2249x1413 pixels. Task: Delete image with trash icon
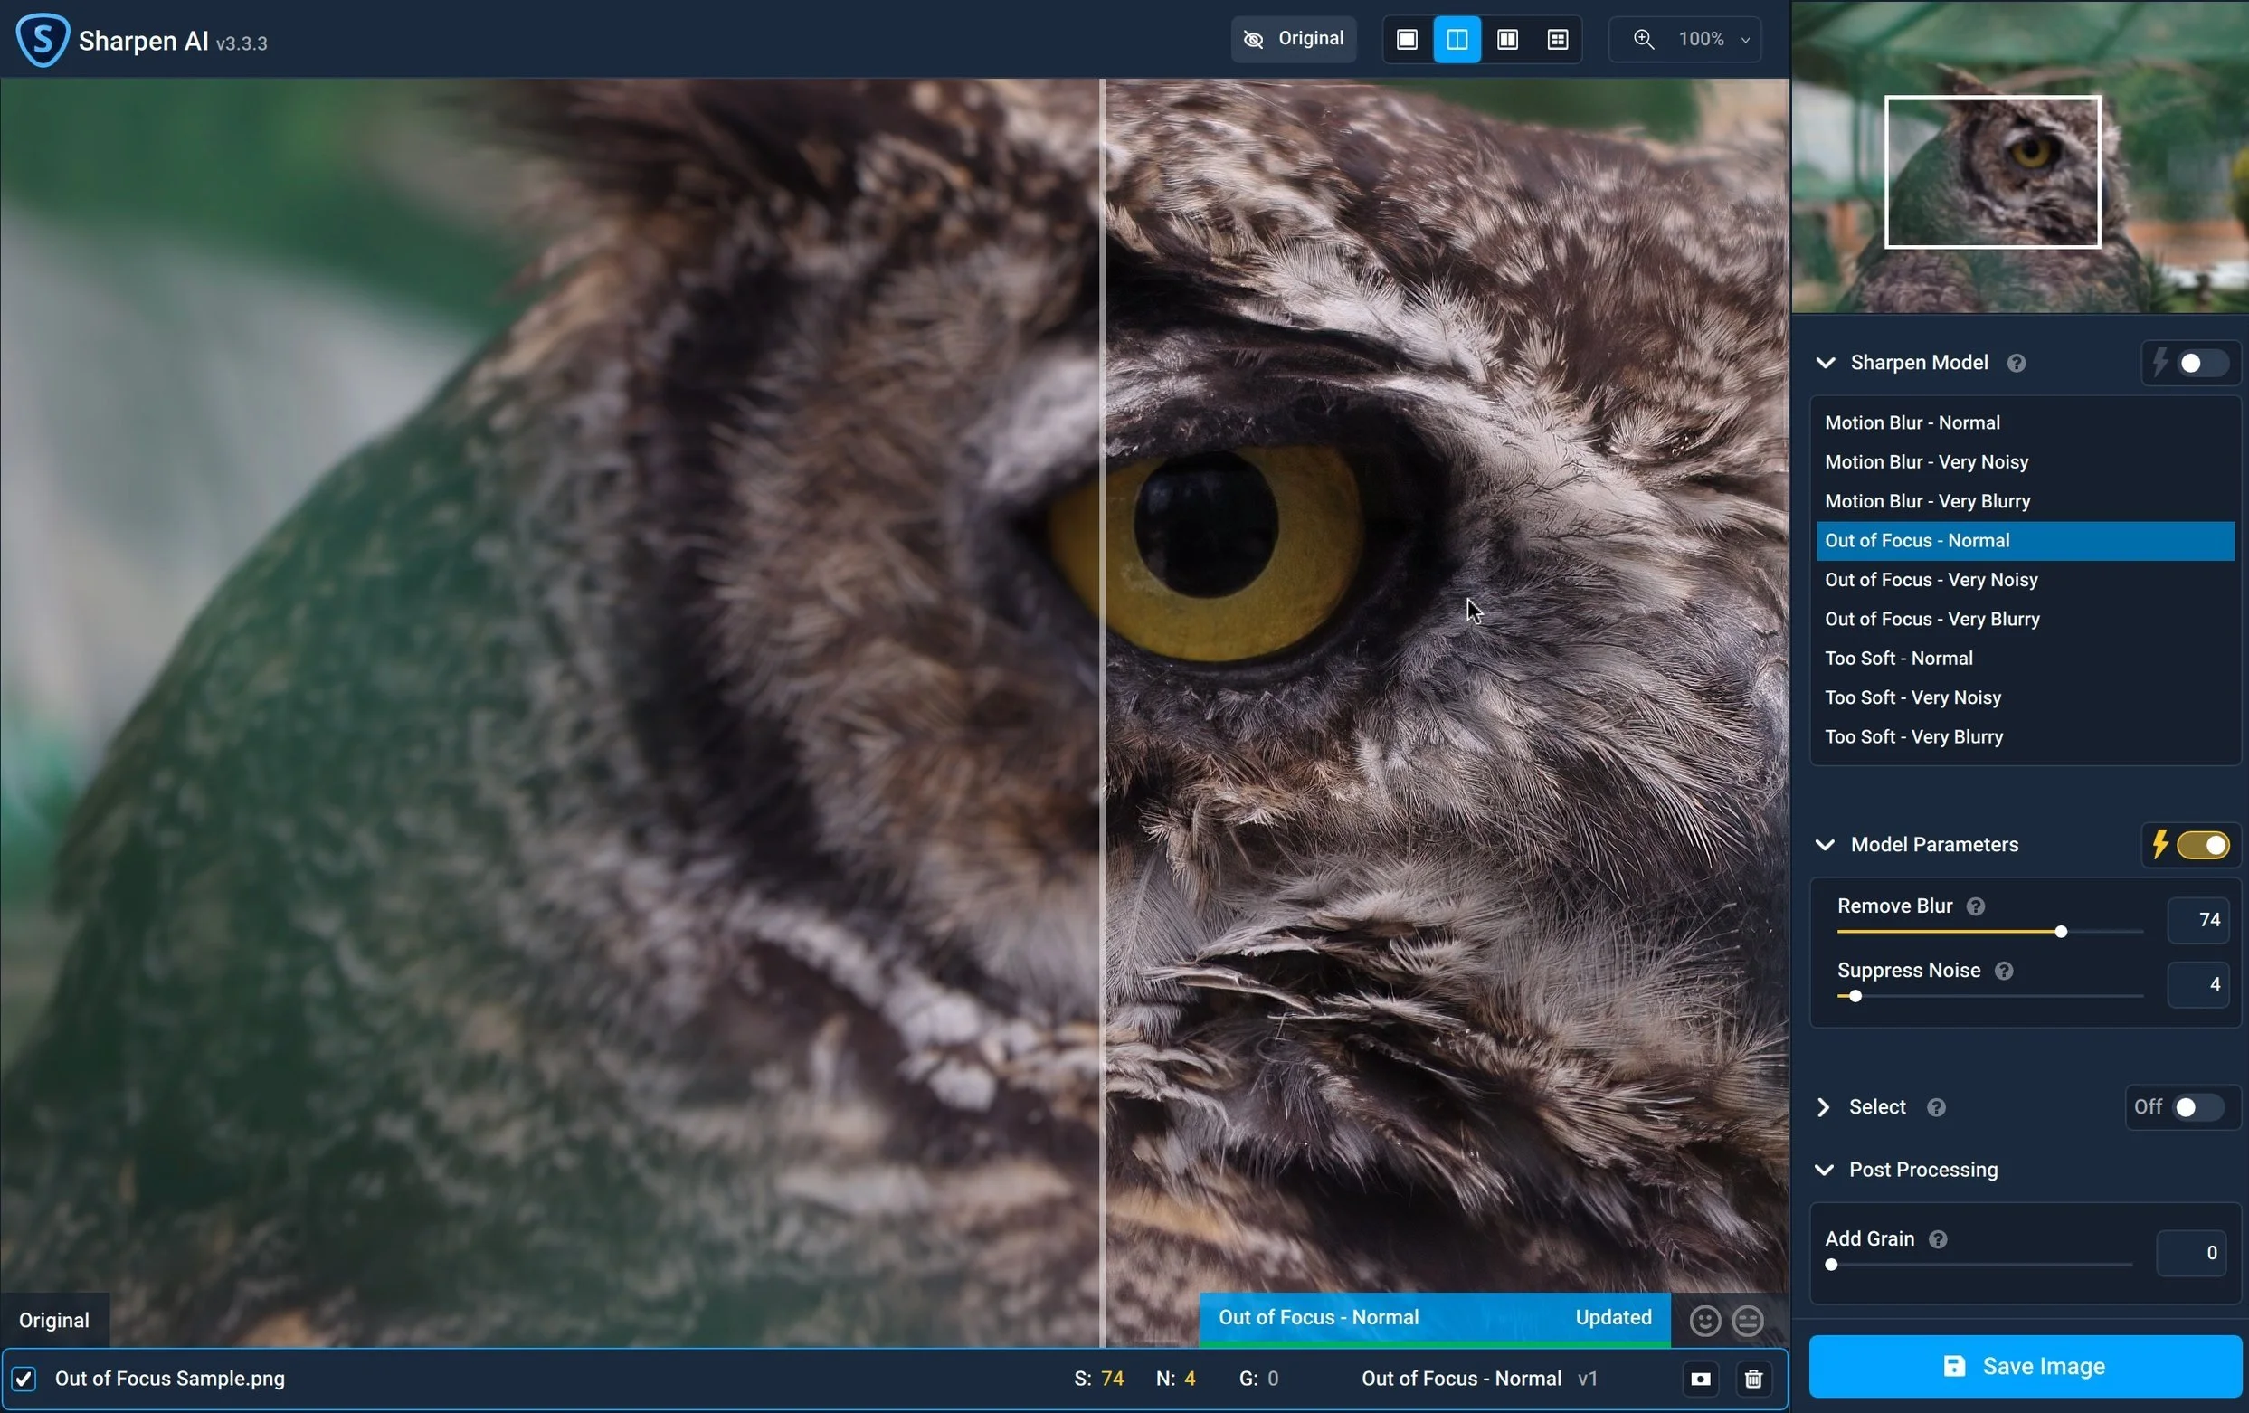pyautogui.click(x=1752, y=1379)
